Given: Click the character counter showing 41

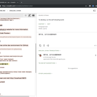Looking at the screenshot, I should click(95, 45).
